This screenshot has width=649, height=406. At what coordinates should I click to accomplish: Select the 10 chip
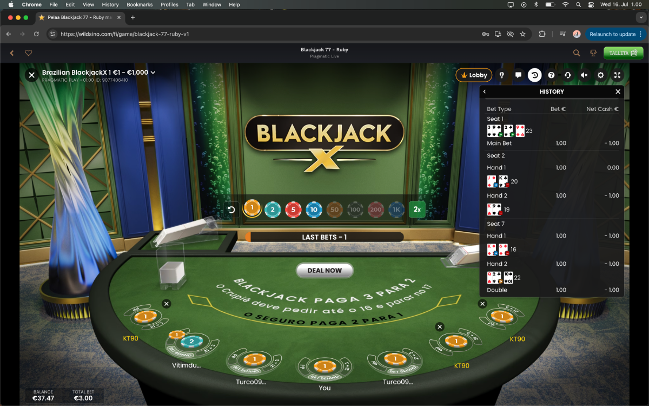(314, 209)
